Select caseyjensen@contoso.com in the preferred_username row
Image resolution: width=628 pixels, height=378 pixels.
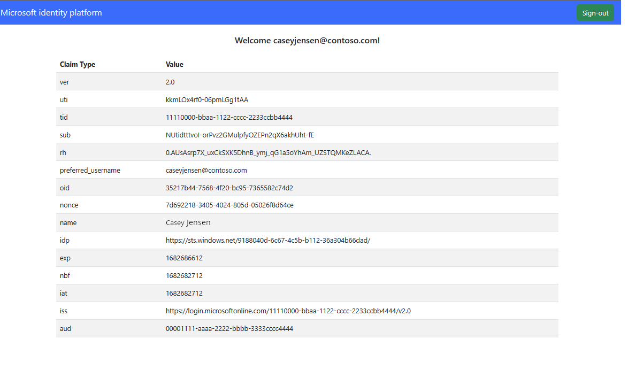(206, 170)
